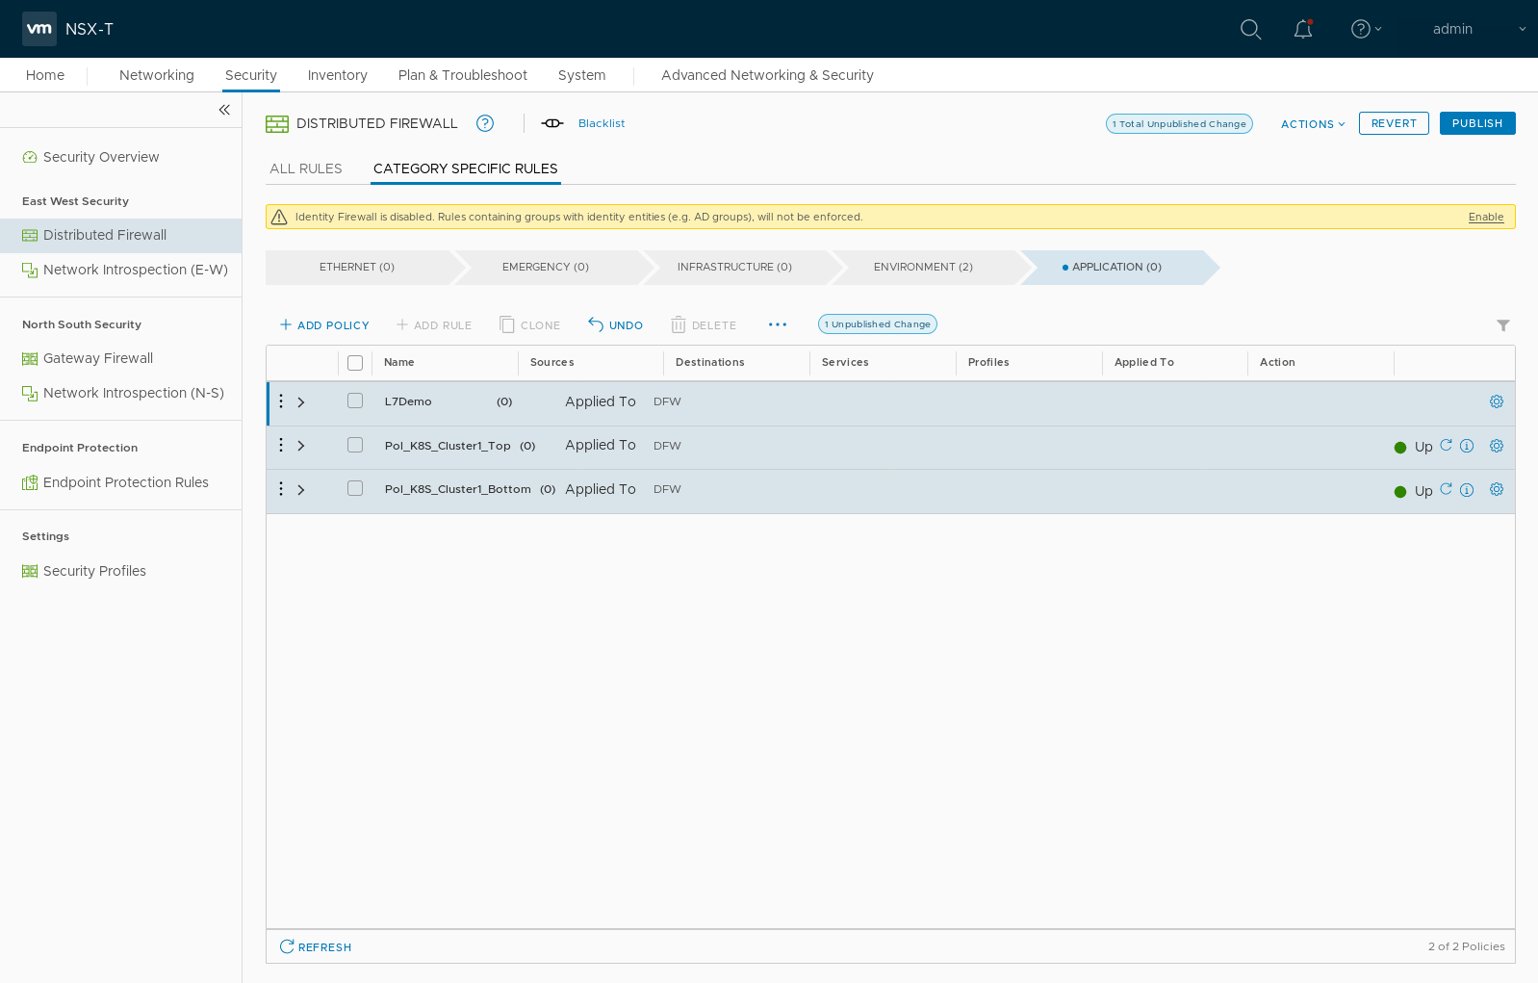Screen dimensions: 1538x983
Task: Click the UNDO button
Action: click(615, 325)
